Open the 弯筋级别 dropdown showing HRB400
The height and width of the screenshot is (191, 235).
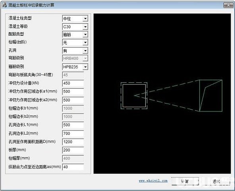click(x=75, y=58)
